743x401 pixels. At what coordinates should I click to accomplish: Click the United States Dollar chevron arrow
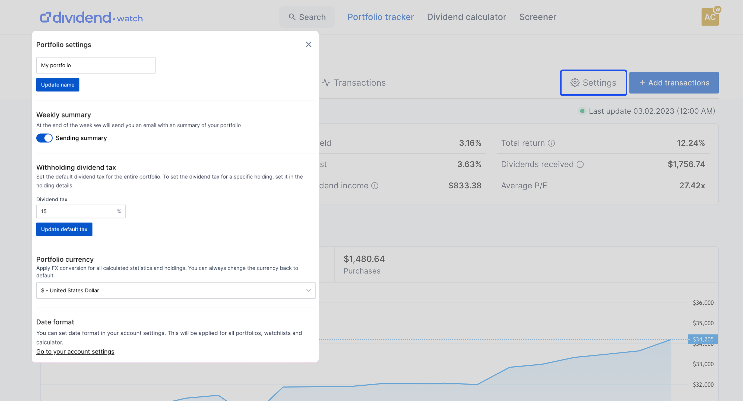click(x=308, y=291)
